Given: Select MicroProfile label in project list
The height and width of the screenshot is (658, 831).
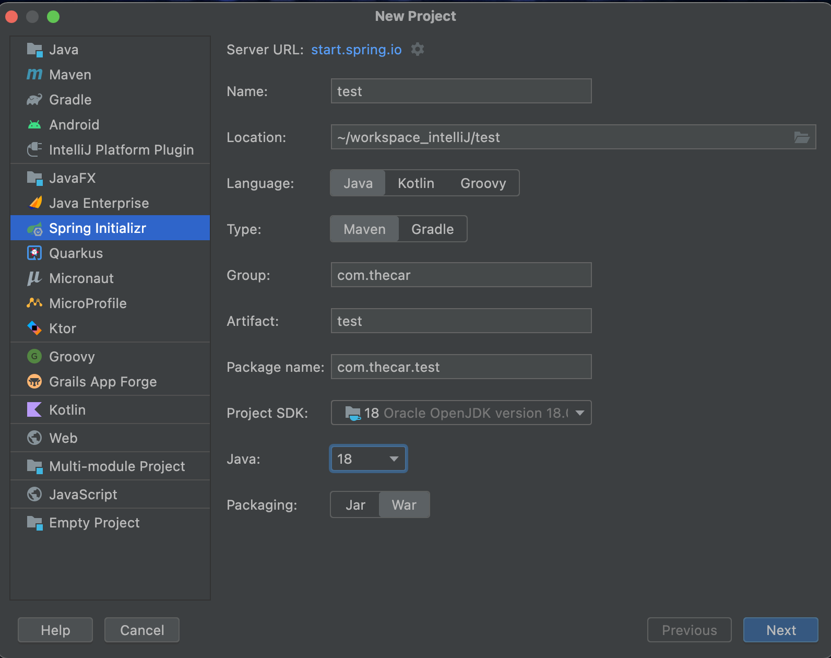Looking at the screenshot, I should 88,303.
